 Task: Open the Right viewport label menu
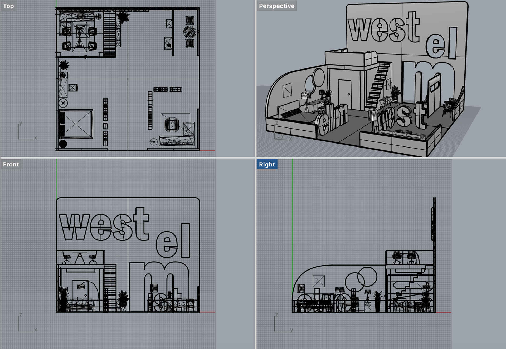click(267, 164)
